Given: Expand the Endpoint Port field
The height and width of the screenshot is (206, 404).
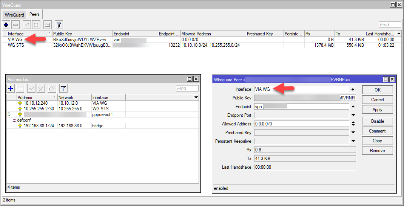Looking at the screenshot, I should click(353, 115).
